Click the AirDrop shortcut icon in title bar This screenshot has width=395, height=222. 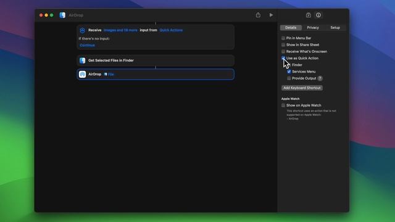coord(62,15)
